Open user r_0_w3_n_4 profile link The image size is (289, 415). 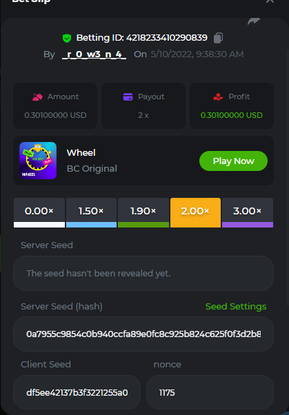(x=94, y=54)
